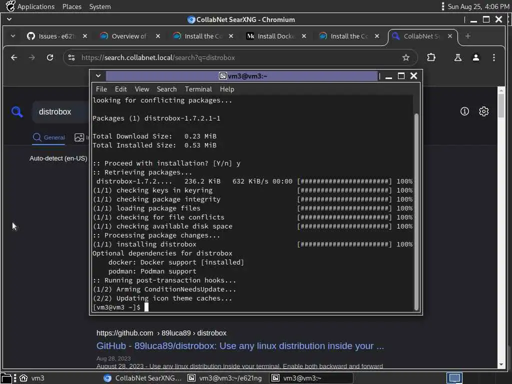
Task: Open the Chromium window menu chevron
Action: [9, 19]
